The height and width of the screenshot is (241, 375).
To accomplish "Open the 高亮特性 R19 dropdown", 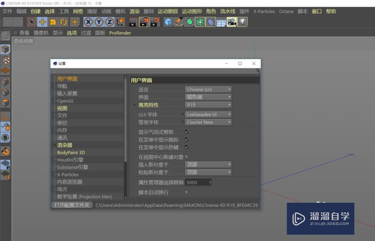I will coord(208,105).
